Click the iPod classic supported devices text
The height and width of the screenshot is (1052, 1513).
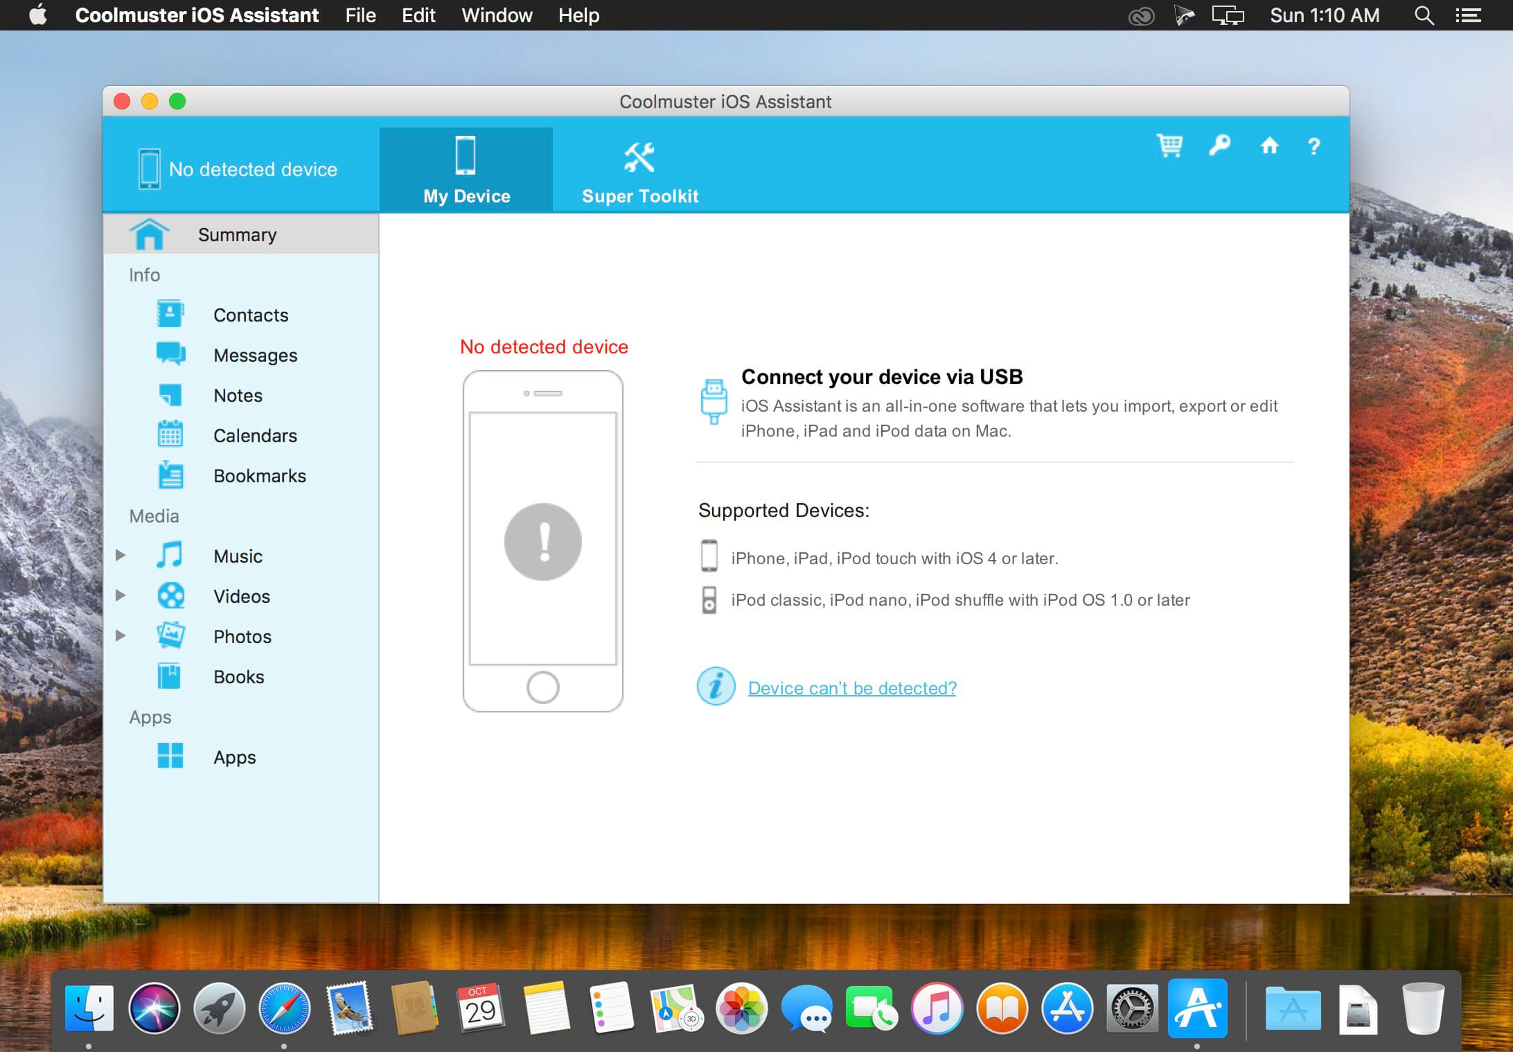(960, 599)
